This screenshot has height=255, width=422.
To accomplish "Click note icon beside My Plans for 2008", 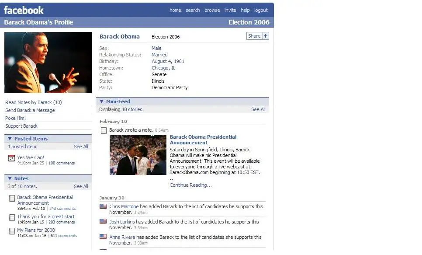I will click(12, 231).
